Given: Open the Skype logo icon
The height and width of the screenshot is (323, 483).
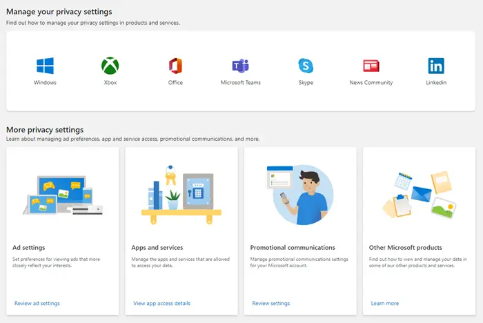Looking at the screenshot, I should [306, 66].
